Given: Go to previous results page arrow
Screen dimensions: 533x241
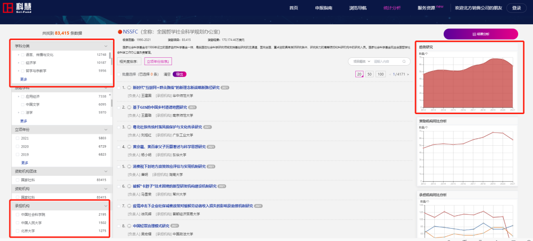Looking at the screenshot, I should pyautogui.click(x=390, y=74).
